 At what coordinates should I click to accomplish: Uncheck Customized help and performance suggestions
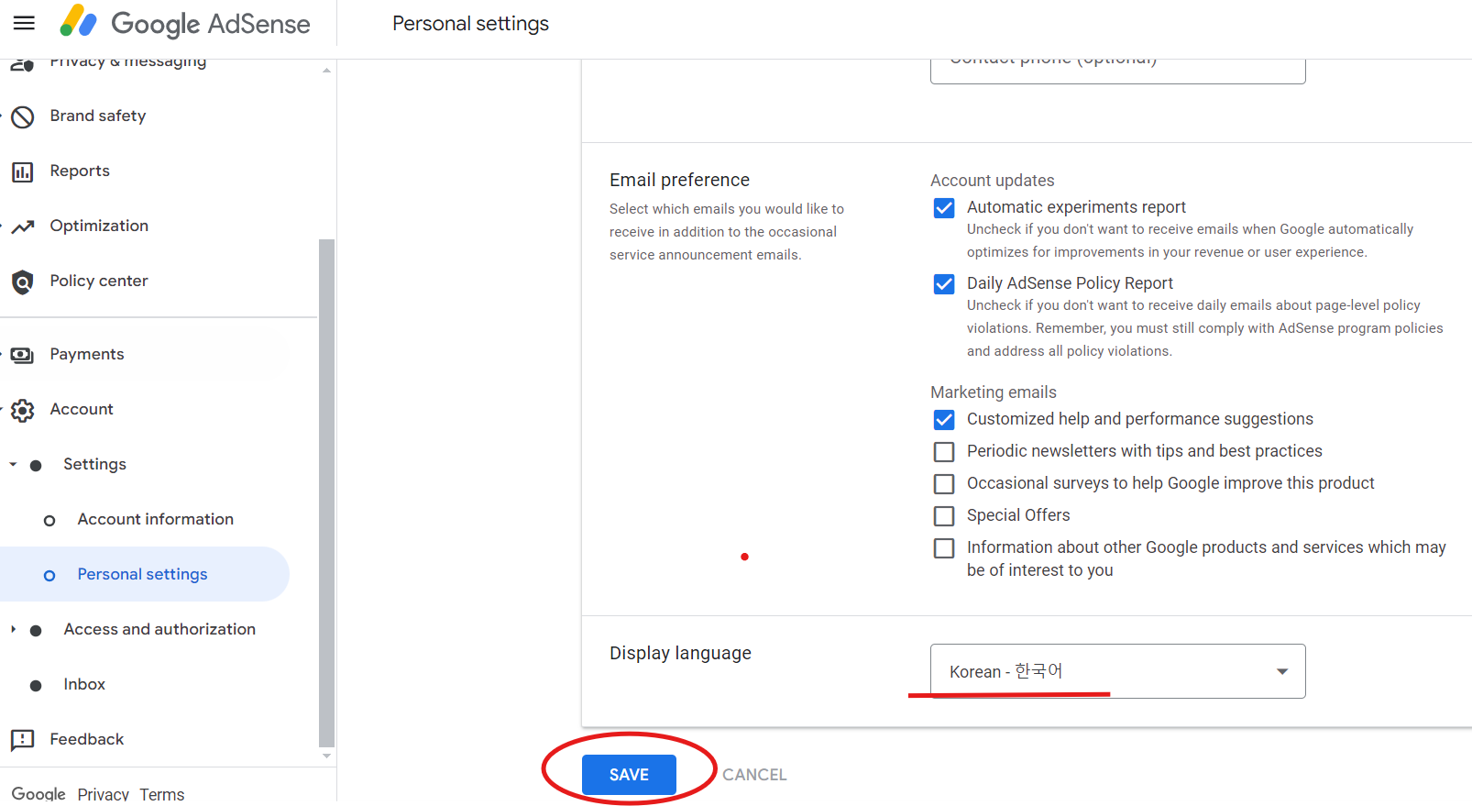coord(944,420)
